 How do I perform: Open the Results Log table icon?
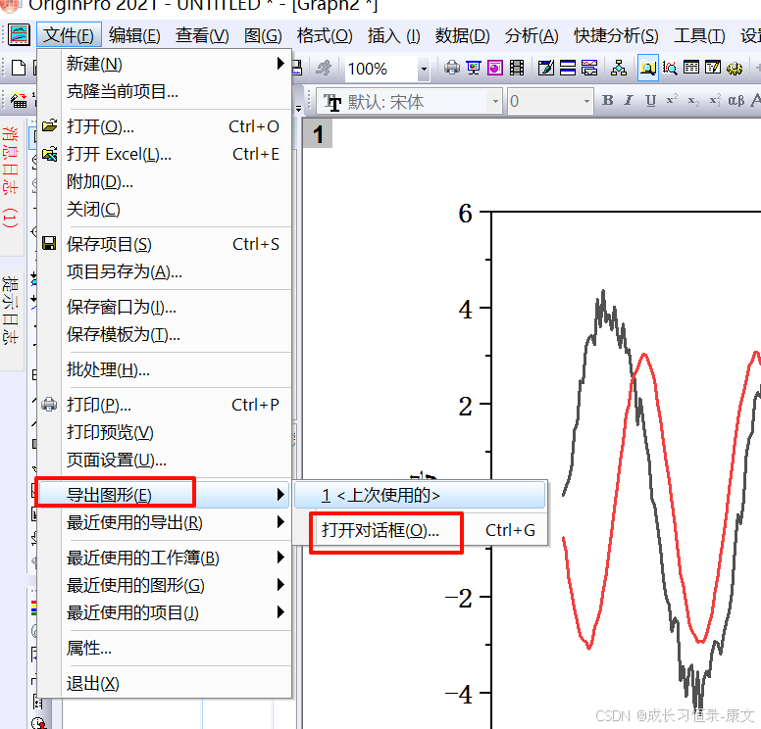tap(691, 68)
